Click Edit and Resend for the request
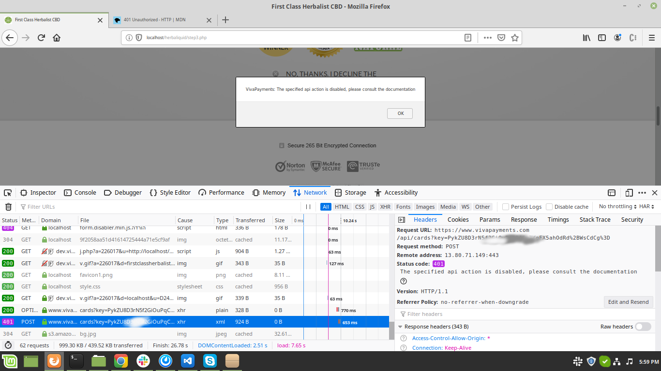 (x=628, y=301)
